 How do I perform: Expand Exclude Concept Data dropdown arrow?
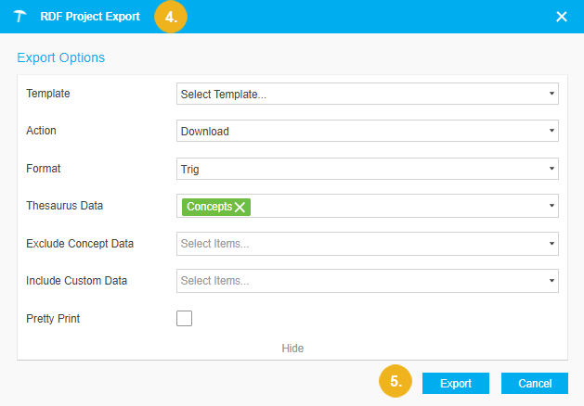coord(552,244)
